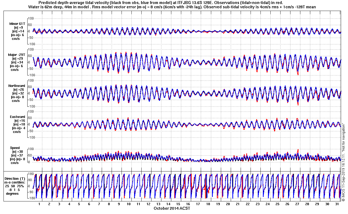Click the '|m| =14' value under Minor
This screenshot has height=214, width=348.
[x=18, y=31]
